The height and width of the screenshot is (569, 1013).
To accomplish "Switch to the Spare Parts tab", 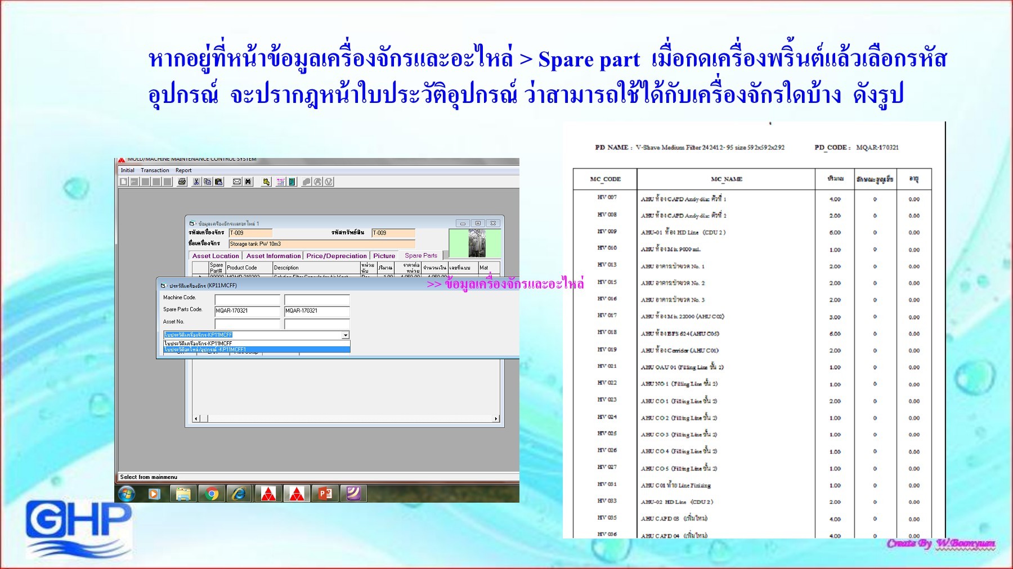I will pyautogui.click(x=420, y=256).
